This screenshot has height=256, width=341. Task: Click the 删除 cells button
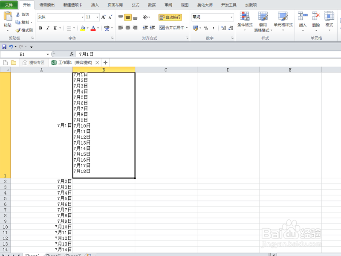point(316,21)
